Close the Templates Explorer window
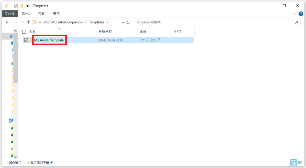Image resolution: width=306 pixels, height=168 pixels. (x=297, y=6)
